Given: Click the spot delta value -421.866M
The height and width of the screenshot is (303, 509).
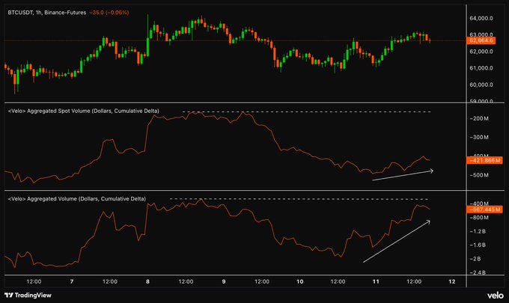Looking at the screenshot, I should 484,160.
